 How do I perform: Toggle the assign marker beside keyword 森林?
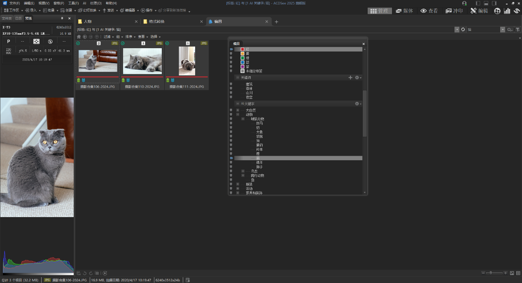[x=231, y=89]
